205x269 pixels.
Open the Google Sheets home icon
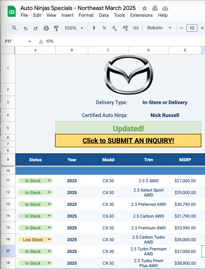(x=12, y=11)
